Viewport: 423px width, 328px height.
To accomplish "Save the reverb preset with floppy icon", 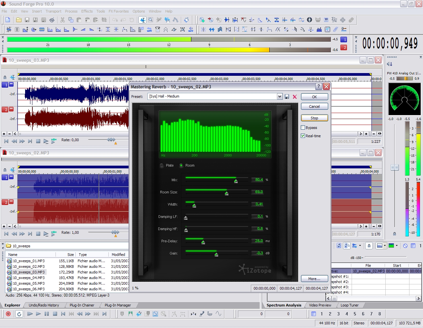I will (x=287, y=97).
